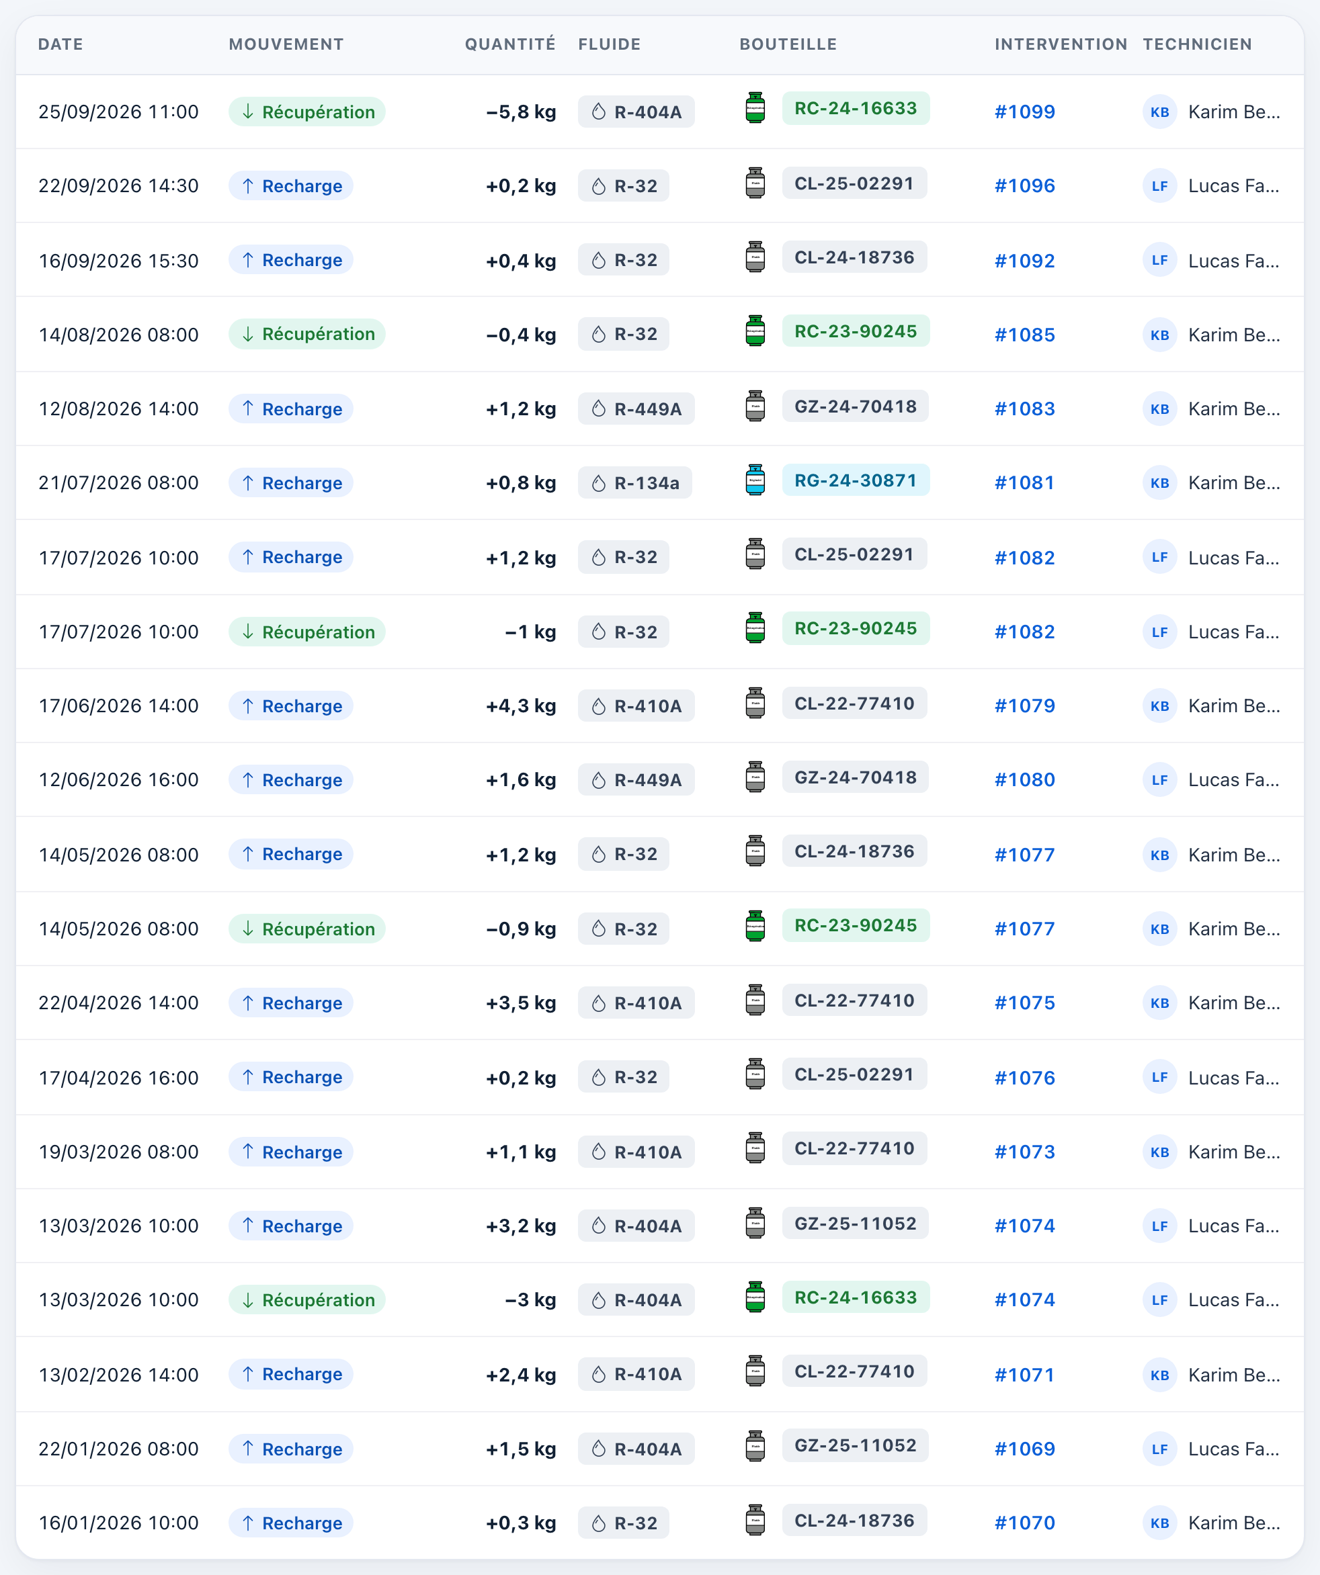Image resolution: width=1320 pixels, height=1575 pixels.
Task: Click the R-449A fluid chip on 12/06/2026 row
Action: click(x=636, y=780)
